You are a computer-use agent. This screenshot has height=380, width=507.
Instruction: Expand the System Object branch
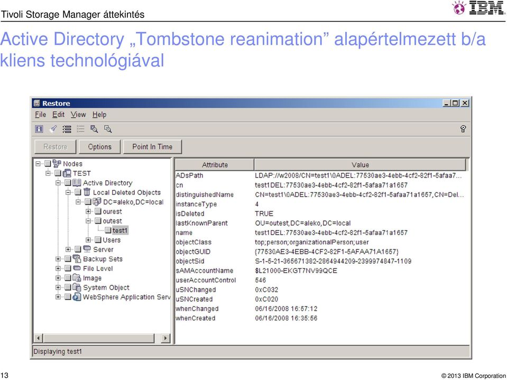(x=58, y=288)
